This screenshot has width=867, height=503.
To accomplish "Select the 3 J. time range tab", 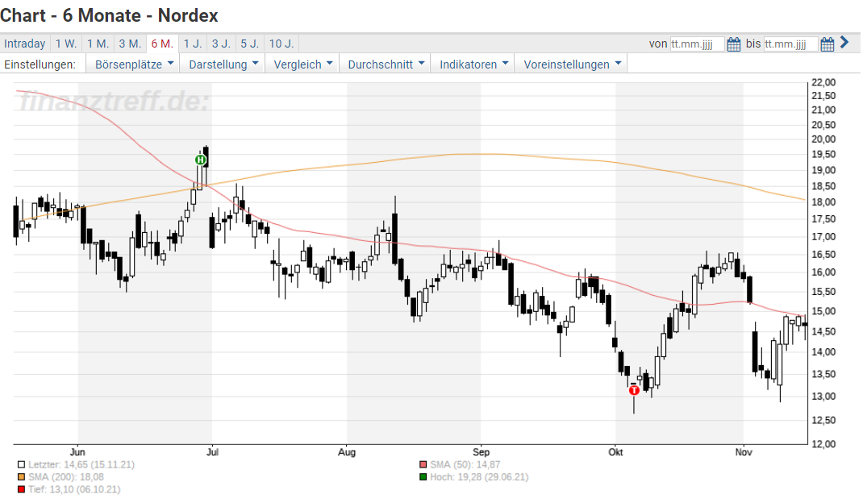I will (x=221, y=44).
